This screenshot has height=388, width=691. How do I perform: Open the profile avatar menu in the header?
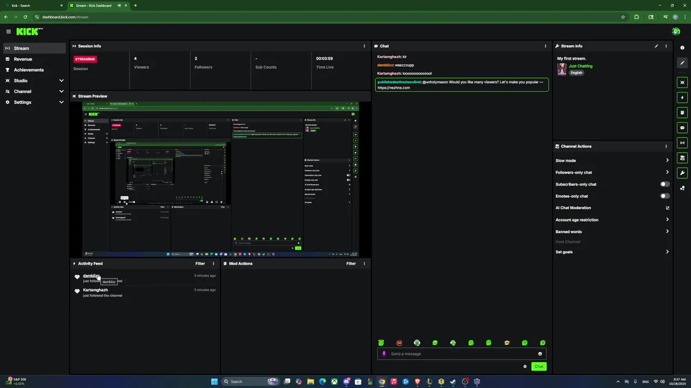676,32
